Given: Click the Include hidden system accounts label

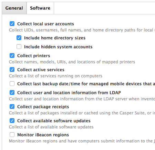Looking at the screenshot, I should point(58,47).
